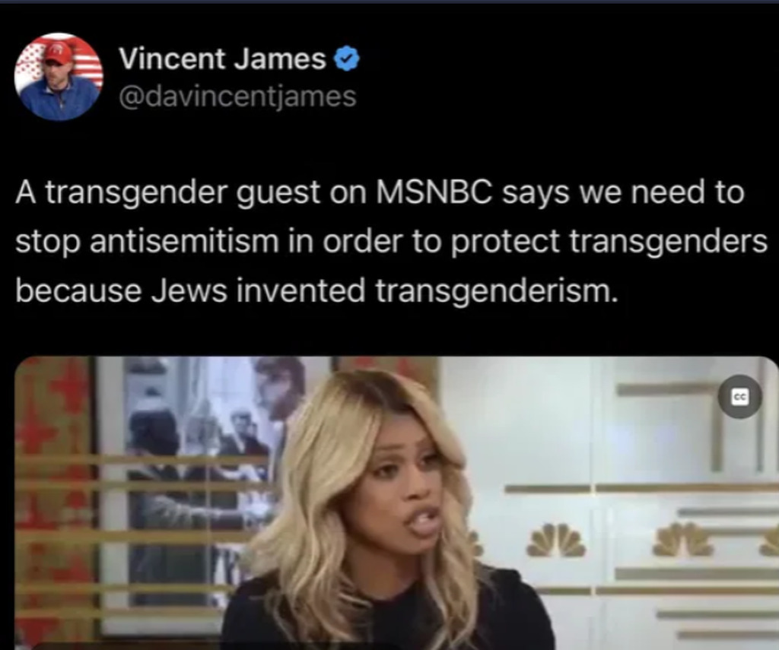
Task: Toggle closed captions with the CC button
Action: [x=739, y=397]
